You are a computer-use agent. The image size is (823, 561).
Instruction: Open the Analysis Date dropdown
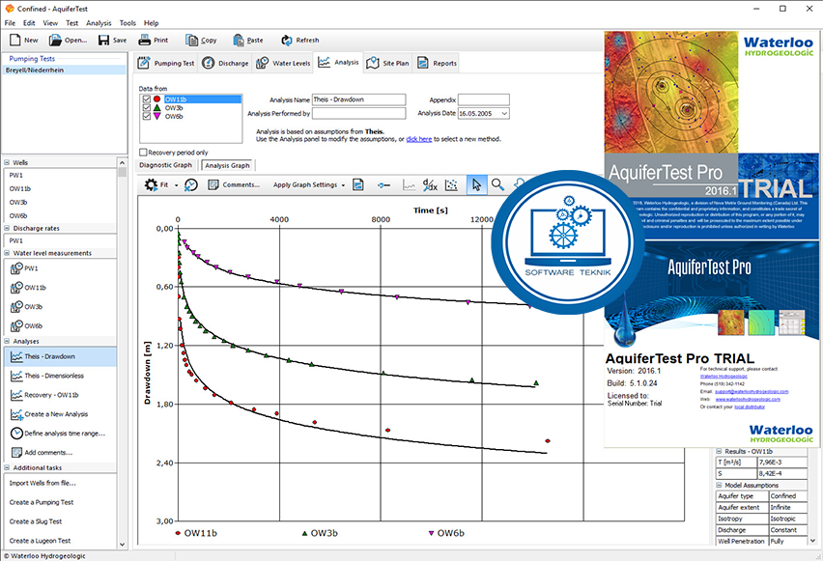coord(504,113)
